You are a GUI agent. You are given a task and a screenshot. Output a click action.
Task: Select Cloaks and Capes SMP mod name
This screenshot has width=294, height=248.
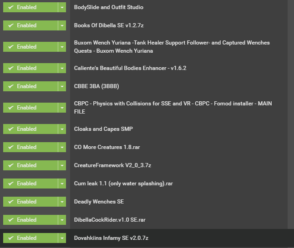103,129
